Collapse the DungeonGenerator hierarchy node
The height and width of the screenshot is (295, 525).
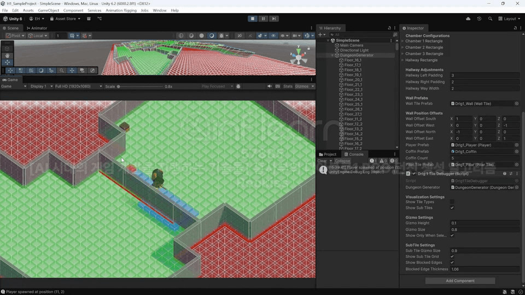332,55
